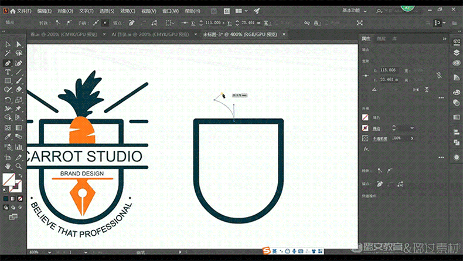
Task: Select the Magic Wand tool
Action: pos(8,53)
